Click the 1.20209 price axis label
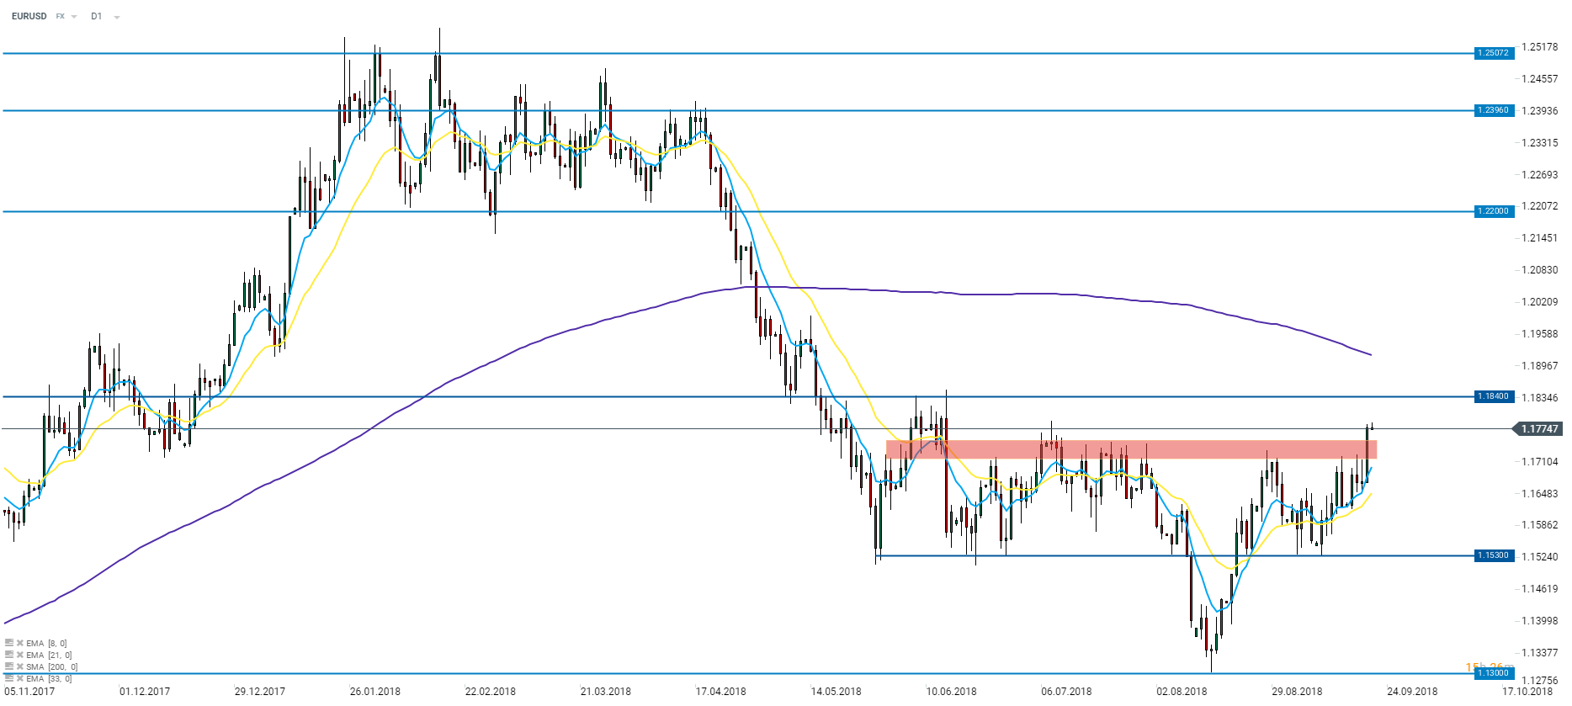This screenshot has height=706, width=1572. [x=1540, y=302]
